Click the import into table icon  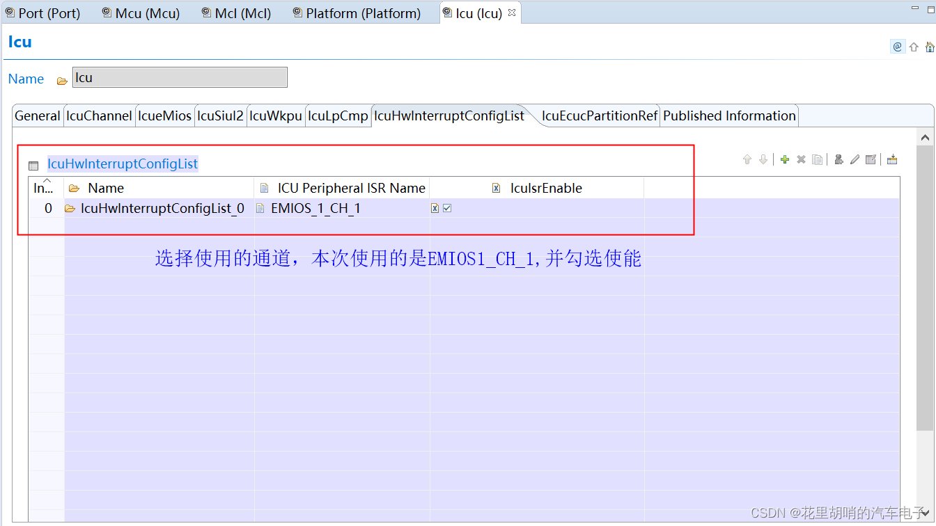pyautogui.click(x=892, y=160)
